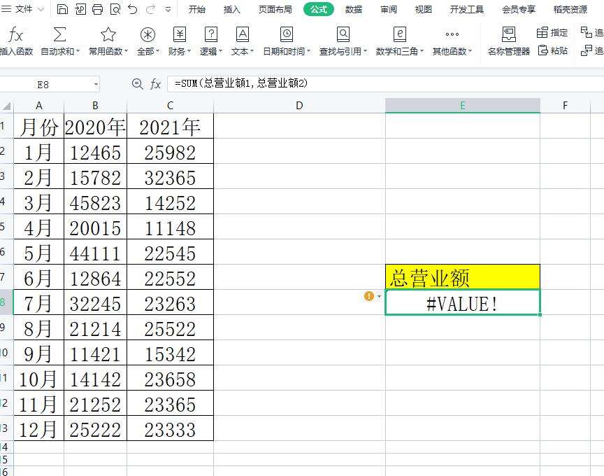Click the print icon in quick toolbar
Screen dimensions: 604x476
pyautogui.click(x=97, y=9)
